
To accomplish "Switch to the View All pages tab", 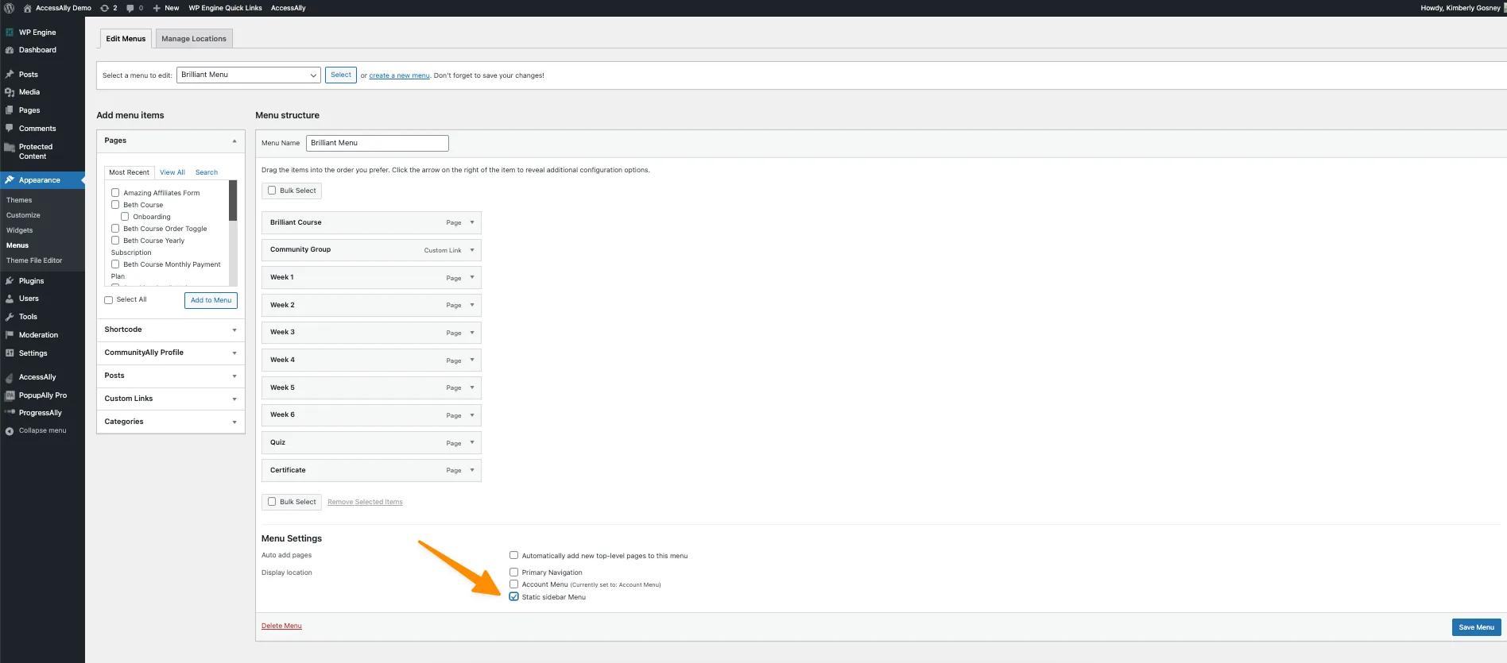I will (x=172, y=172).
